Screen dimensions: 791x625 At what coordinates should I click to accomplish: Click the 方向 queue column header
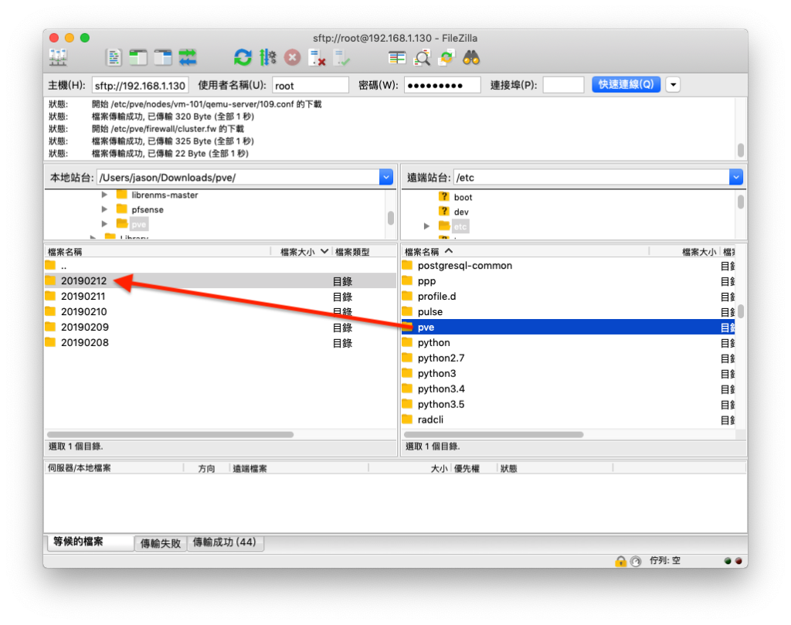click(206, 469)
